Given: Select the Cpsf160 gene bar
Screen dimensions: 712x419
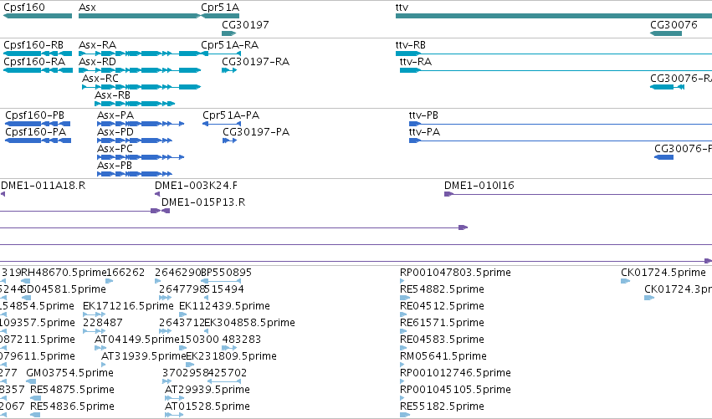Looking at the screenshot, I should 38,16.
